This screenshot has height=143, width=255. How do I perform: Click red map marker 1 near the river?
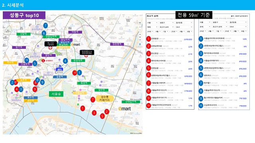pyautogui.click(x=82, y=108)
